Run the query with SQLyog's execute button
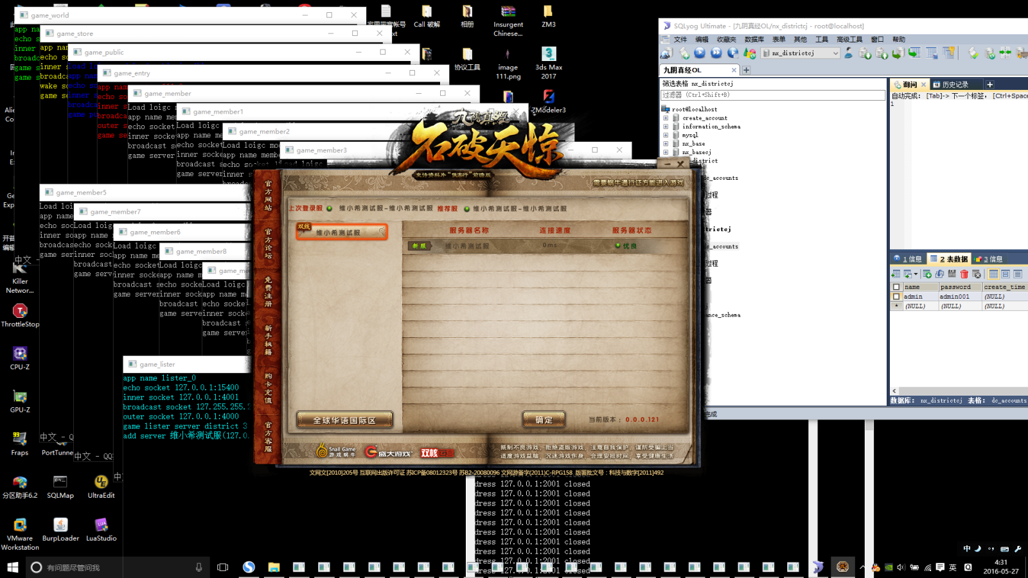The image size is (1028, 578). (700, 53)
